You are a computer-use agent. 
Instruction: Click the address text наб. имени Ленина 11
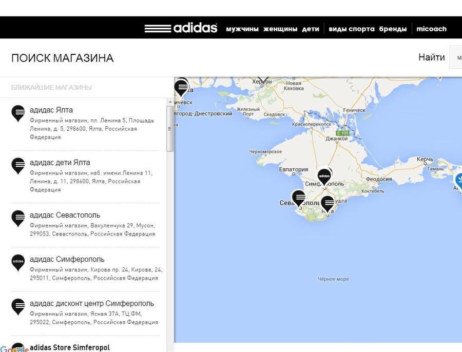pyautogui.click(x=91, y=181)
